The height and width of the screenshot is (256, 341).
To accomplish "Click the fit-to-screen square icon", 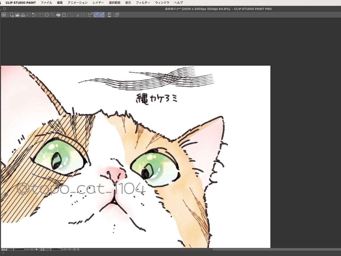I will [36, 250].
